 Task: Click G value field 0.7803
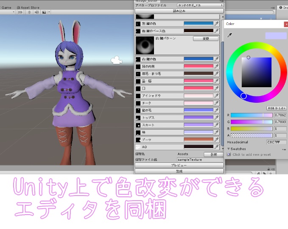[x=280, y=122]
